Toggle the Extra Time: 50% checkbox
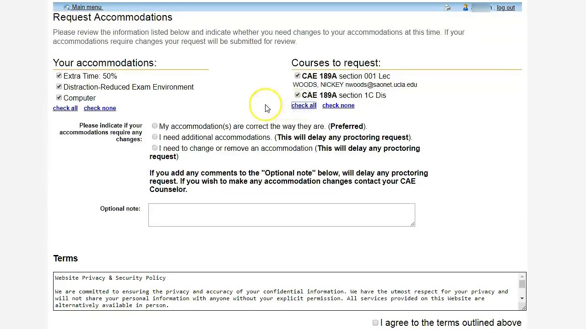586x329 pixels. pos(59,75)
